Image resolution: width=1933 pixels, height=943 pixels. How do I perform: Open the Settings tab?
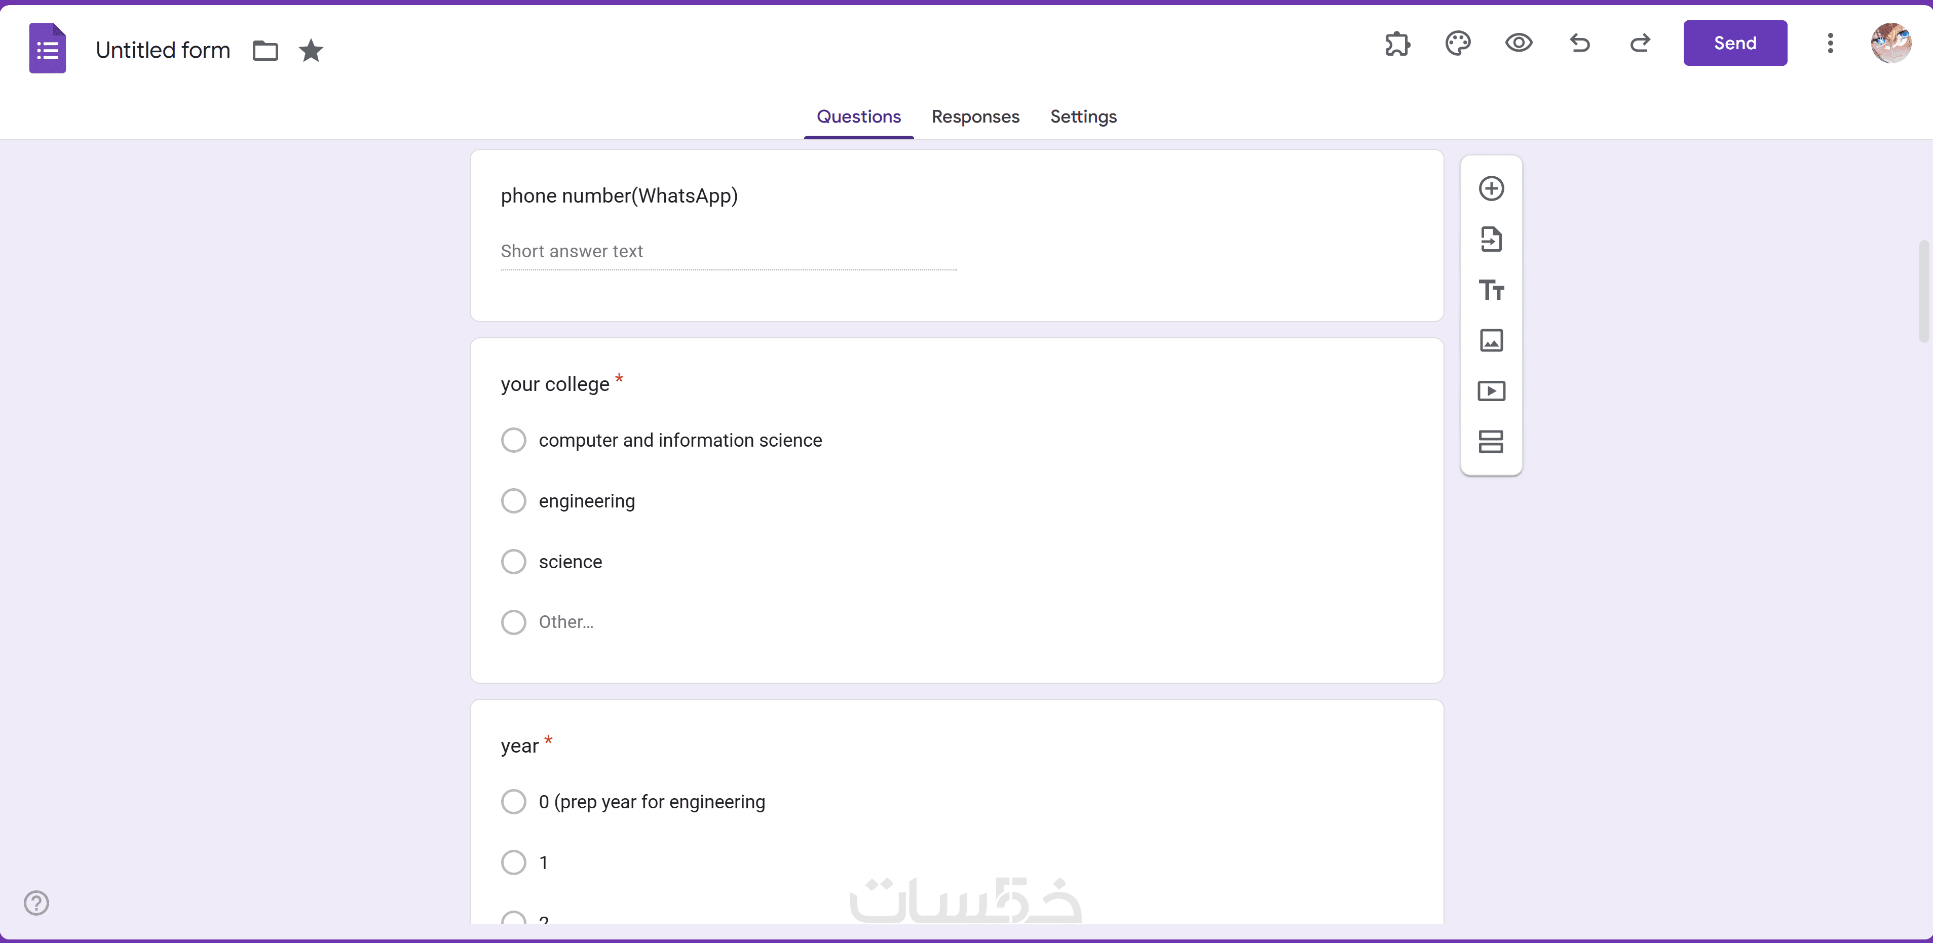pos(1083,117)
